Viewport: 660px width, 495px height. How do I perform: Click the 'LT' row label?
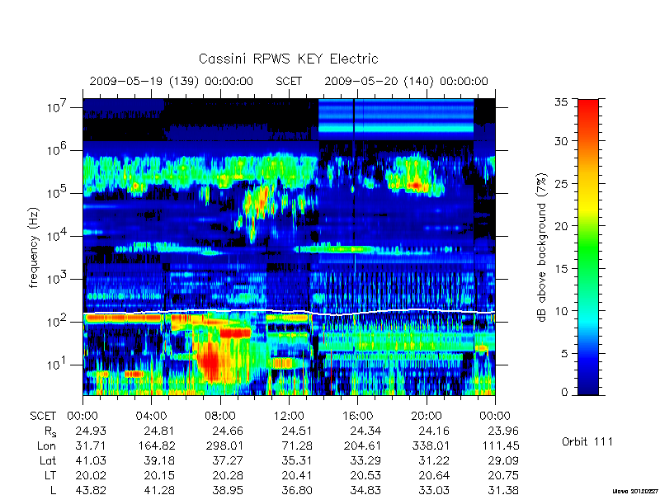(50, 476)
